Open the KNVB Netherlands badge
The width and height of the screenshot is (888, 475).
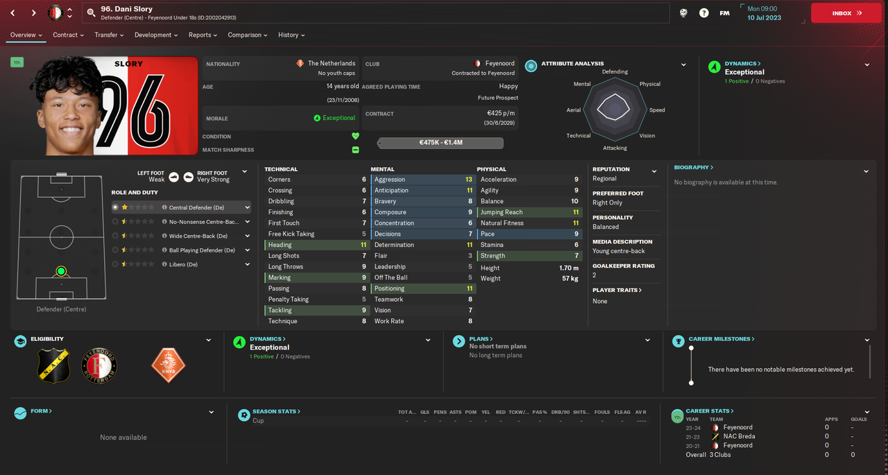pyautogui.click(x=169, y=366)
